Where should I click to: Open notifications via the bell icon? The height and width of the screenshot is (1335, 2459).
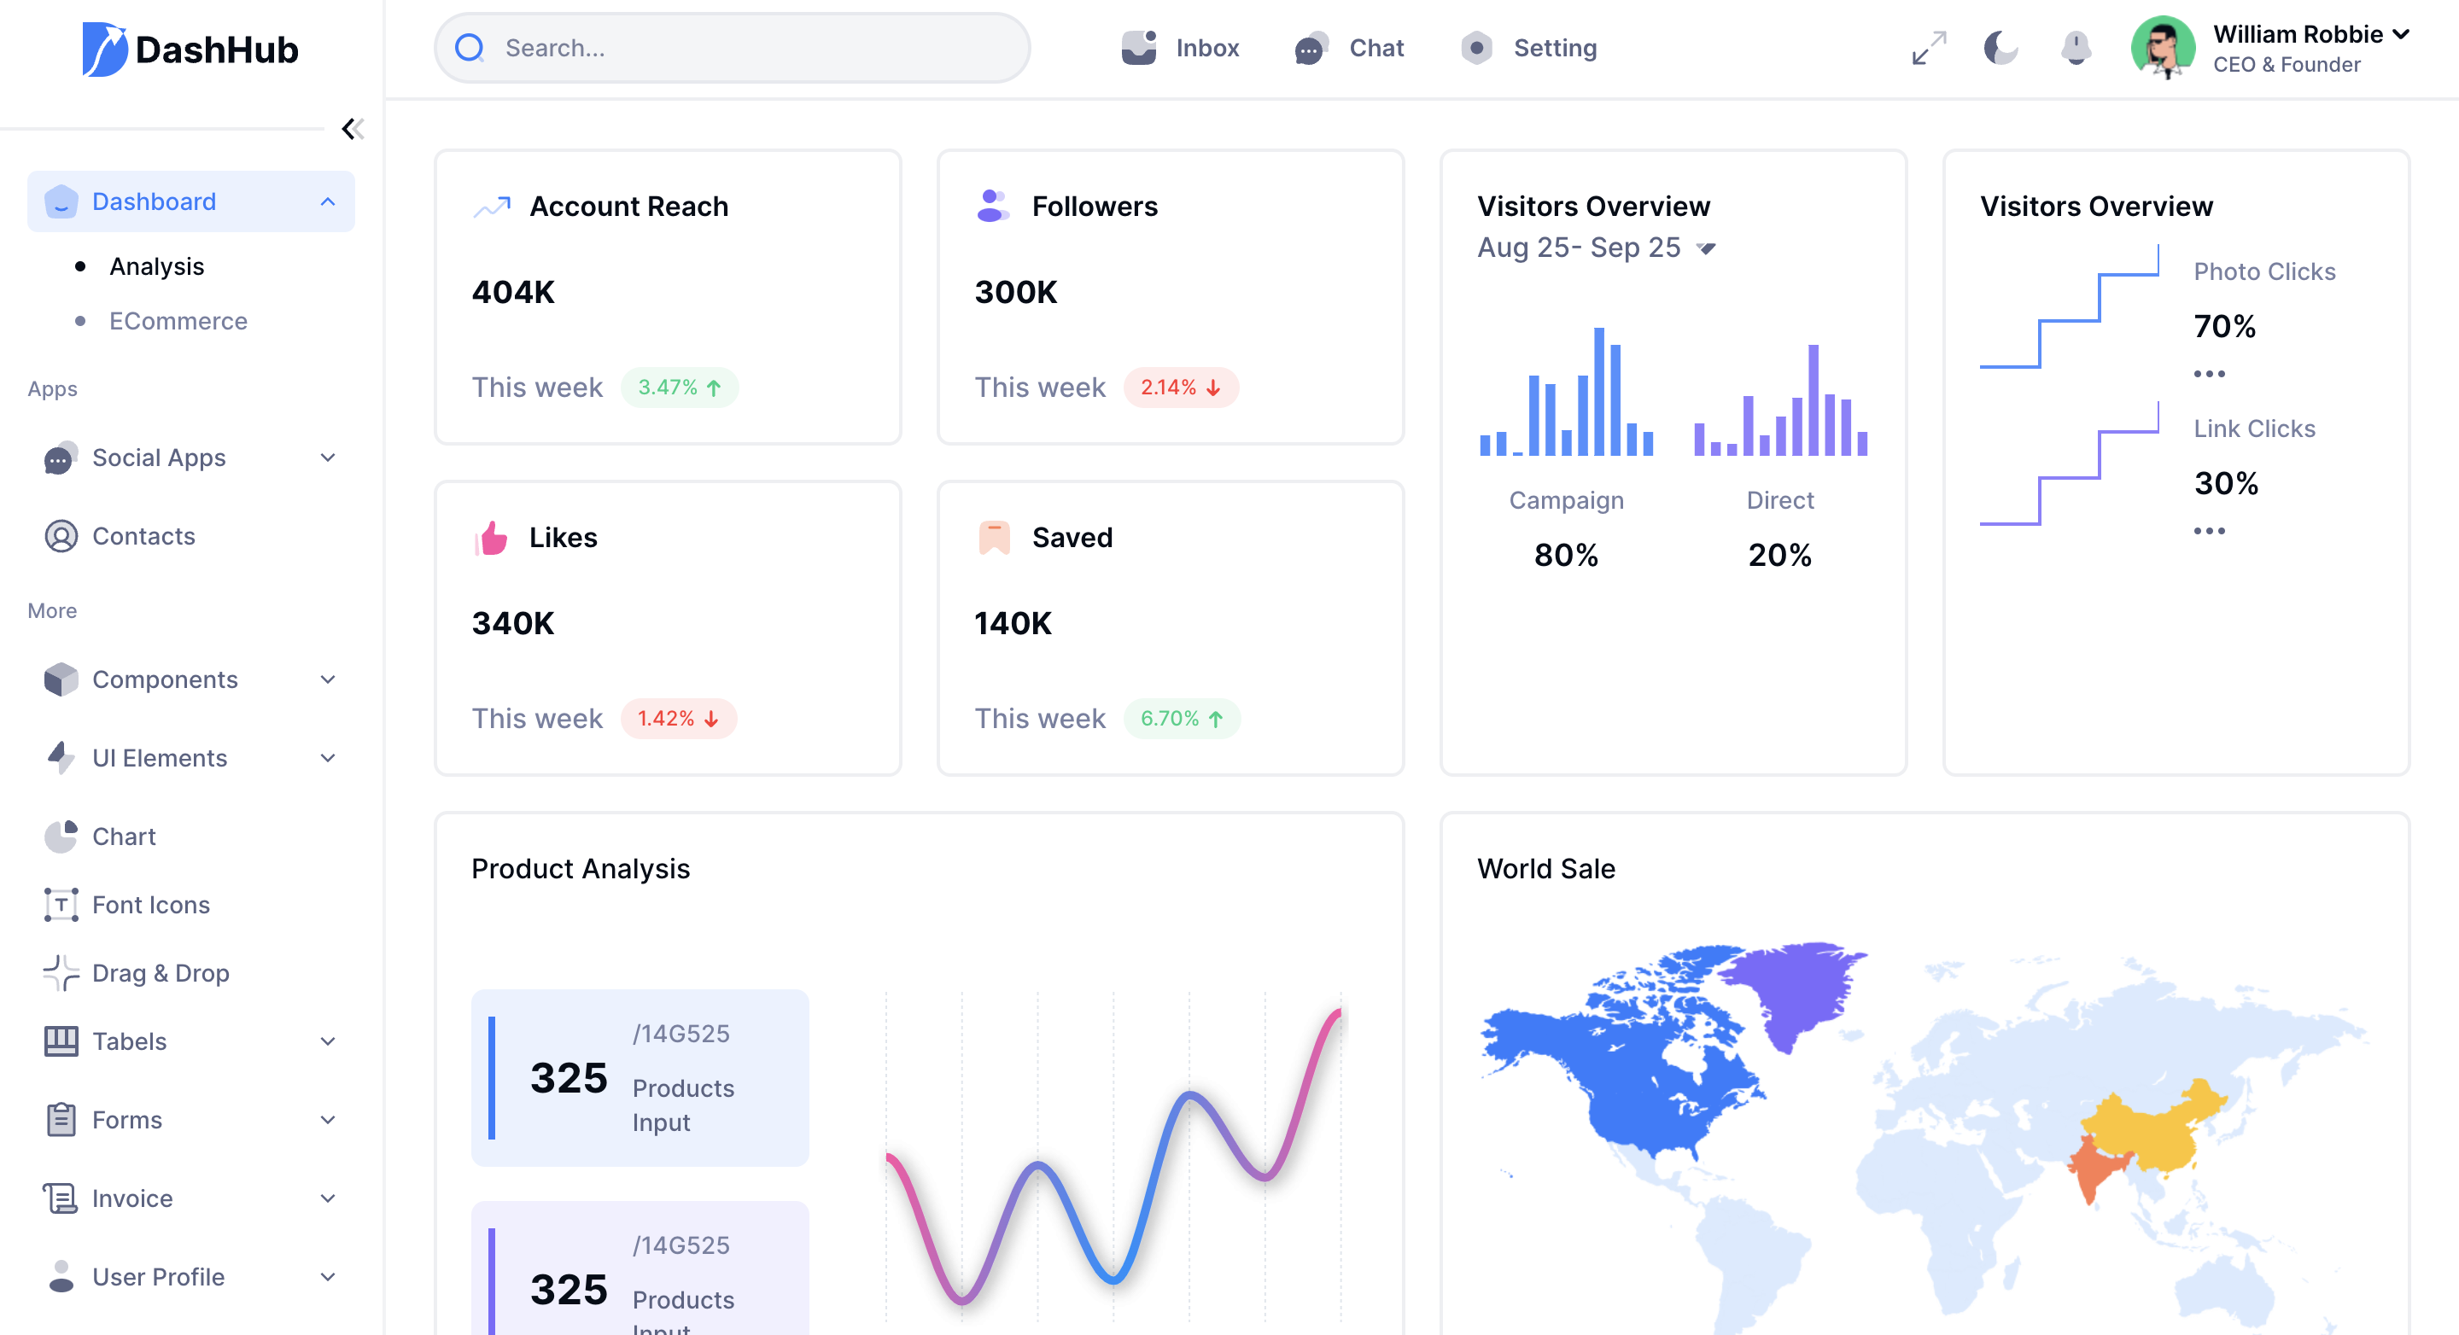pyautogui.click(x=2076, y=48)
